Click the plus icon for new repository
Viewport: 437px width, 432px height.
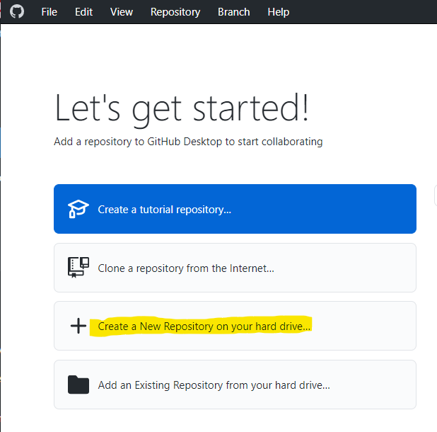point(78,326)
